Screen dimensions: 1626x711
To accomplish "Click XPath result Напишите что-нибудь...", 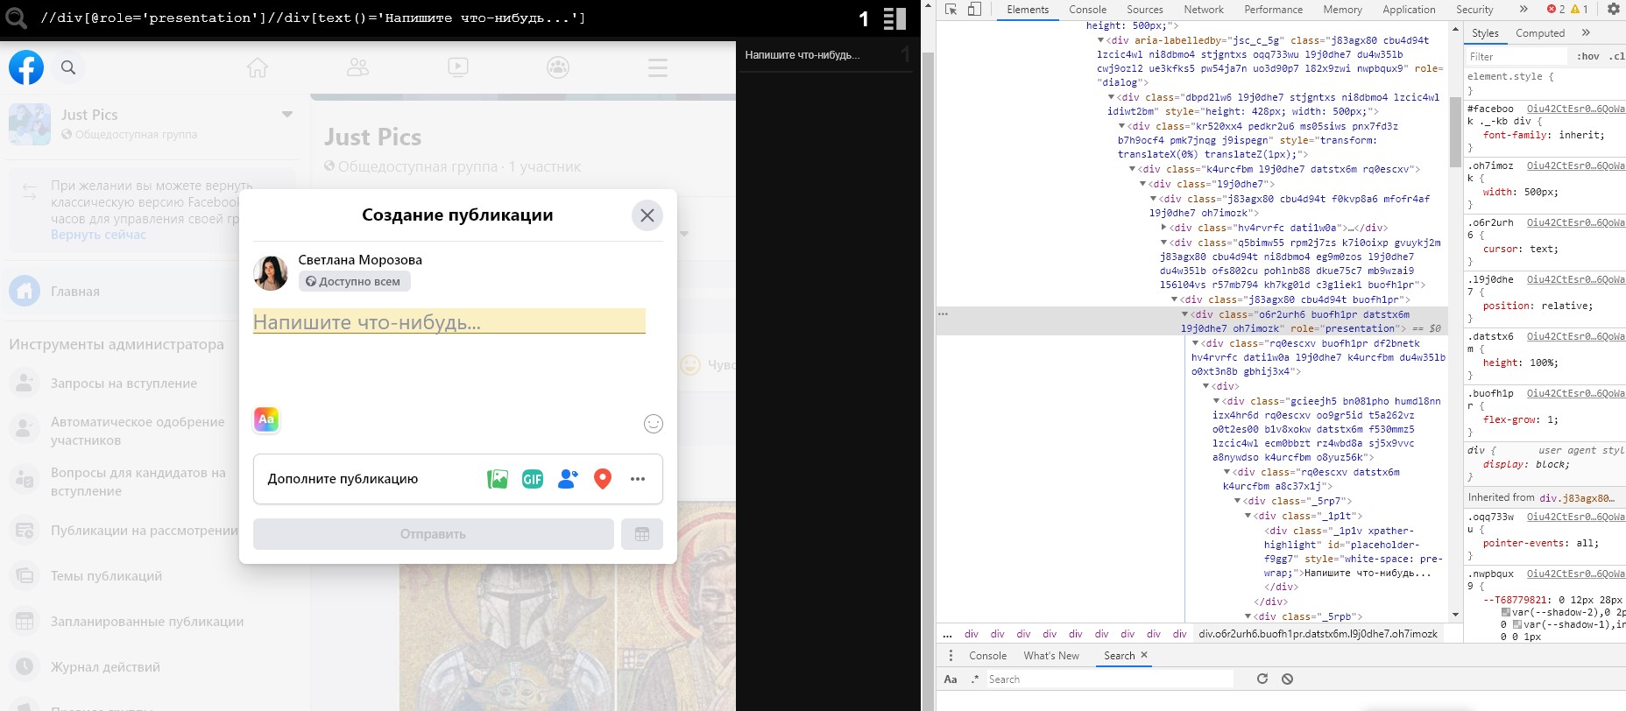I will click(802, 54).
